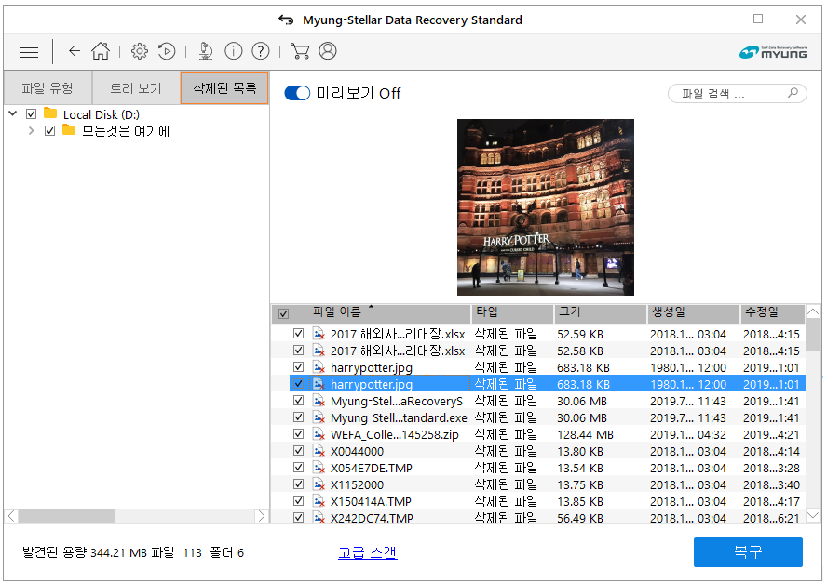Click the 56.49 KB size cell
Viewport: 827px width, 583px height.
[579, 518]
